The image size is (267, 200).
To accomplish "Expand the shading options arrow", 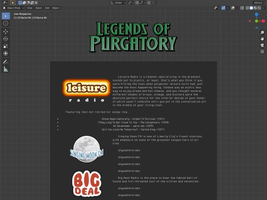I will tap(263, 8).
